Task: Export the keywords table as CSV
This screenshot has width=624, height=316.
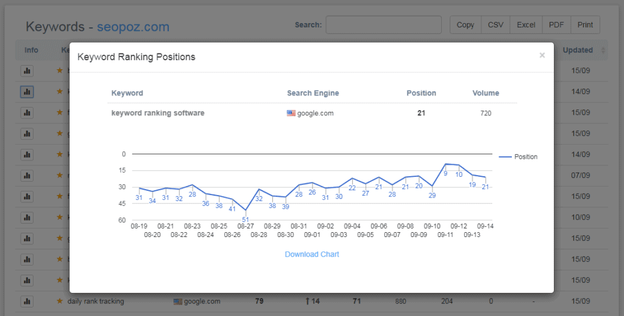Action: 495,25
